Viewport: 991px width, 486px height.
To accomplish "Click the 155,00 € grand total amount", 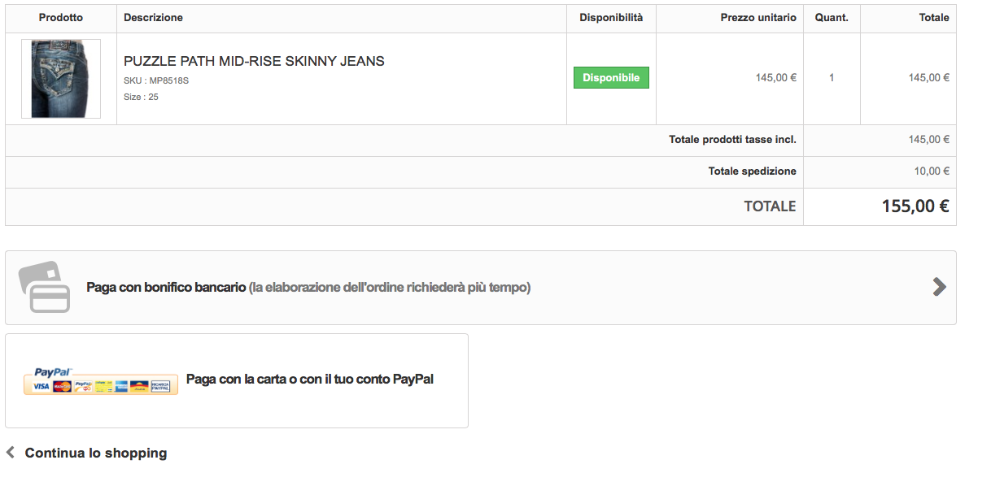I will (x=915, y=206).
